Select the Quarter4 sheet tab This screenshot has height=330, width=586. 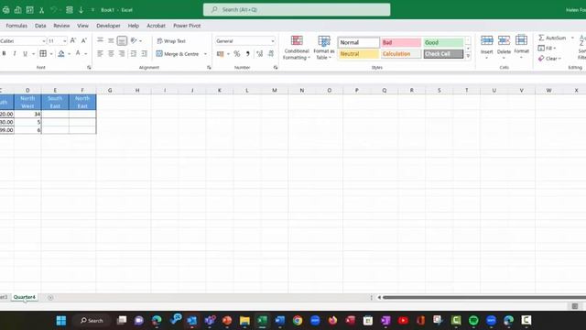point(25,297)
